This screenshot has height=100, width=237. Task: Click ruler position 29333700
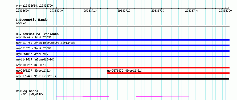point(56,11)
